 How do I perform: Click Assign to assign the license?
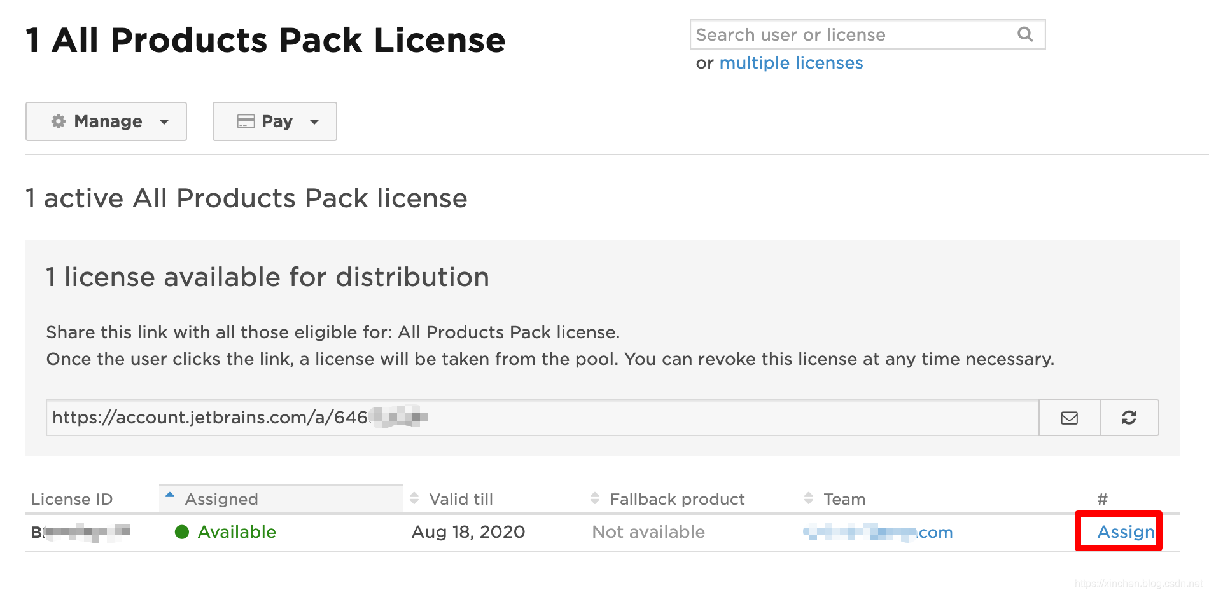(x=1126, y=532)
